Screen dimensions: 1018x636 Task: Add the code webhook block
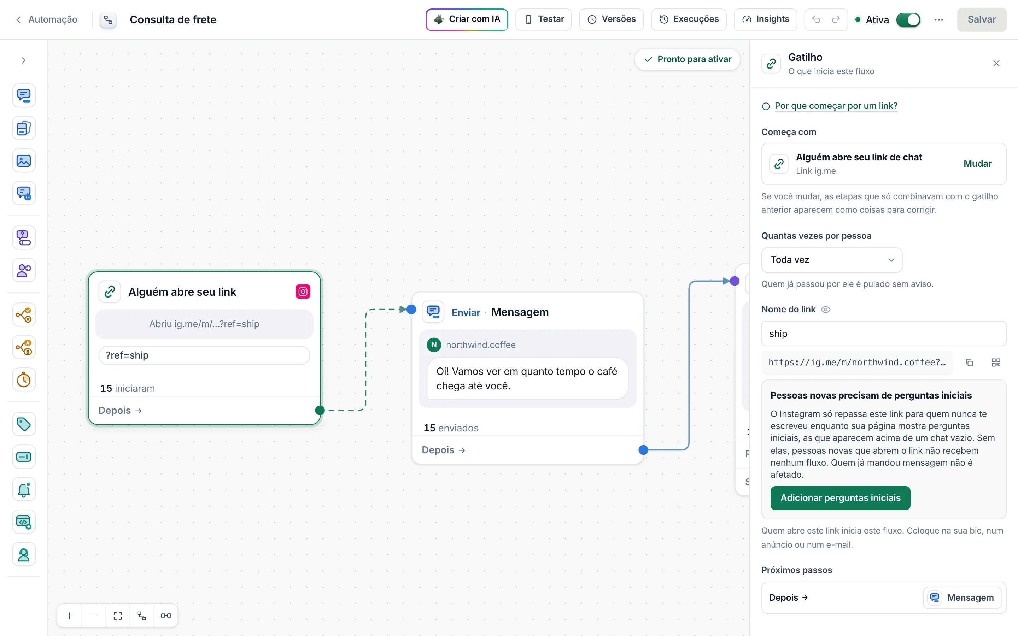tap(24, 522)
